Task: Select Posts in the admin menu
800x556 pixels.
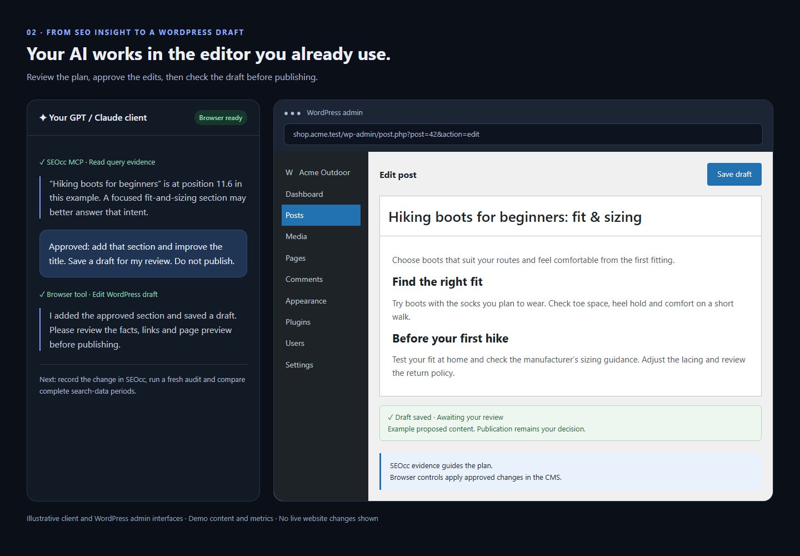Action: 321,215
